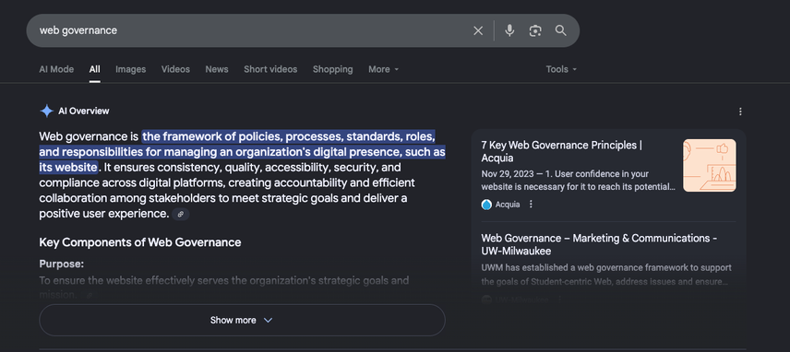This screenshot has height=352, width=790.
Task: Go to the News tab
Action: (x=217, y=69)
